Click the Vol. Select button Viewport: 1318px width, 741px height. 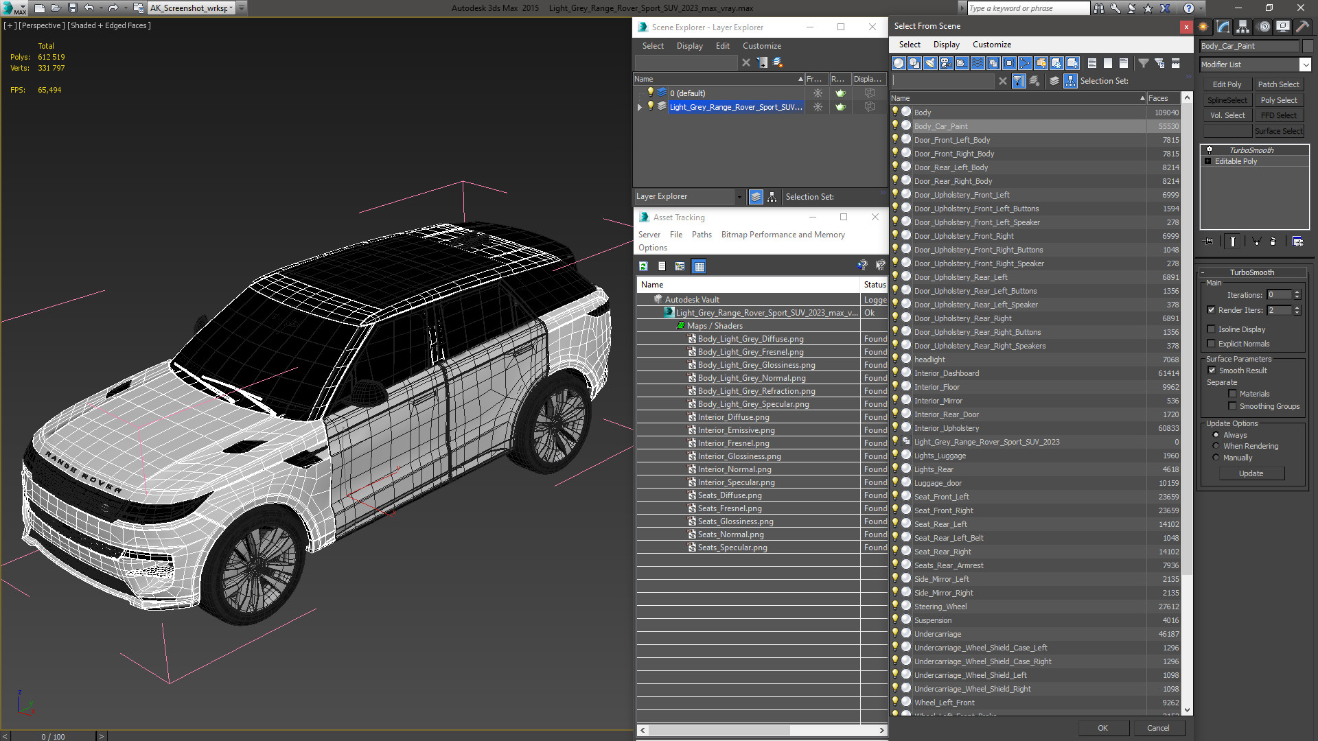(1227, 115)
